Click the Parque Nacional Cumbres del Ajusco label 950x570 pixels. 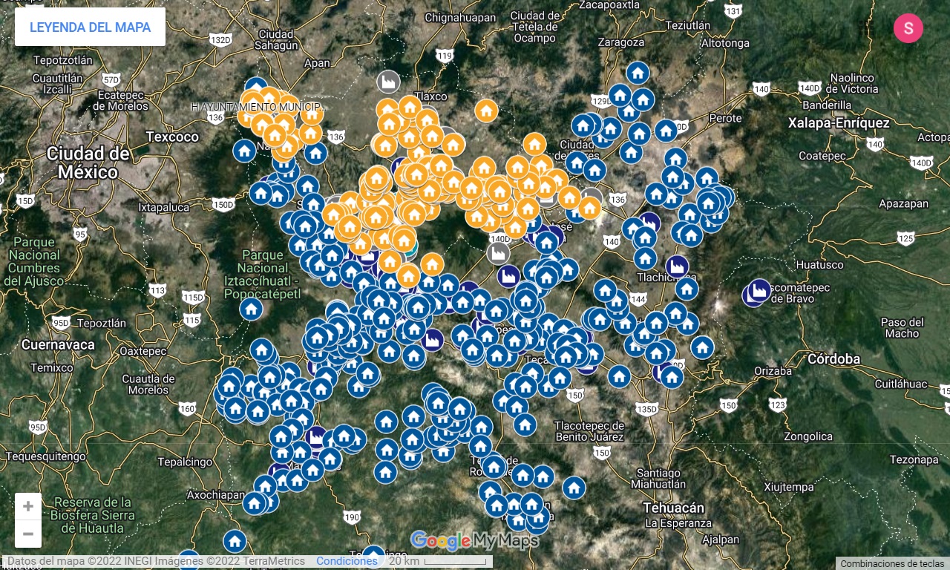coord(34,262)
